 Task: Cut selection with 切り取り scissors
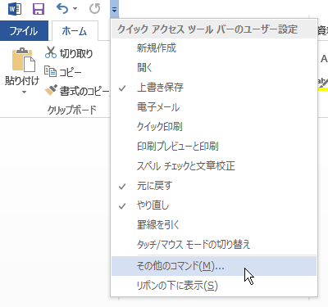tap(69, 52)
